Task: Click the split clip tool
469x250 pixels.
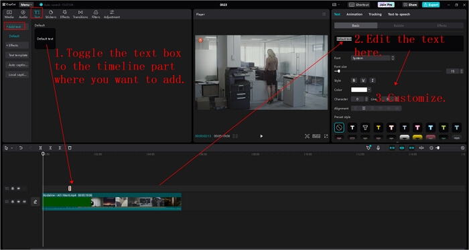Action: point(41,147)
